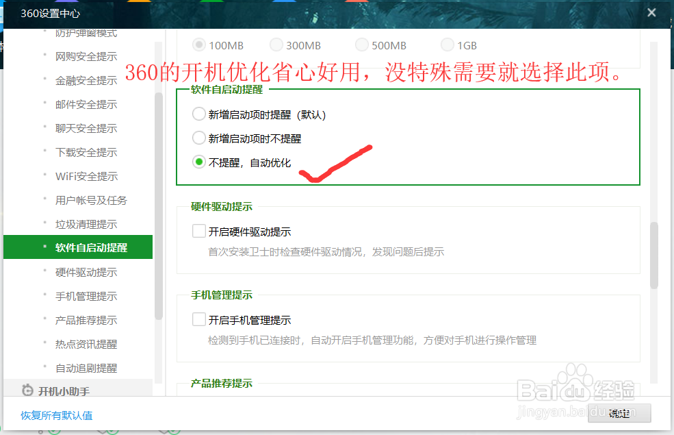Open 垃圾清理提示 settings
The width and height of the screenshot is (674, 435).
pos(86,224)
